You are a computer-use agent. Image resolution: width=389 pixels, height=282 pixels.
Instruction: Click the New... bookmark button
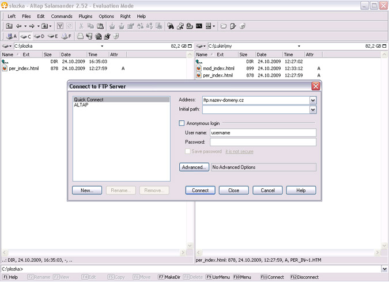[x=87, y=190]
